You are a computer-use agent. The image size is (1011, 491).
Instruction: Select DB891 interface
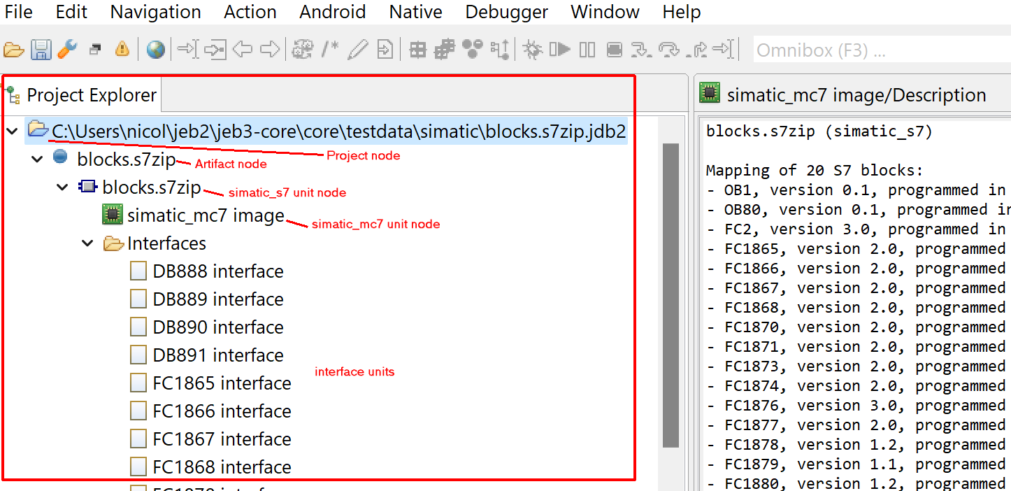tap(207, 355)
